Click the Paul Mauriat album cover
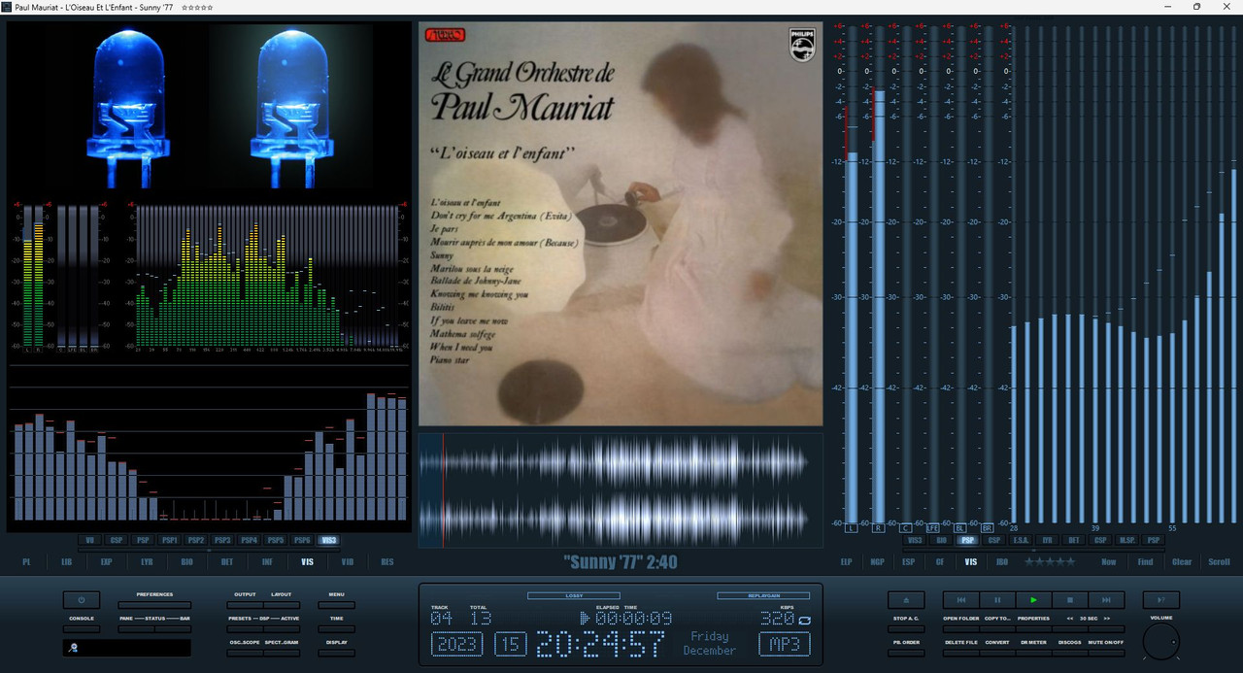The height and width of the screenshot is (673, 1243). click(621, 223)
